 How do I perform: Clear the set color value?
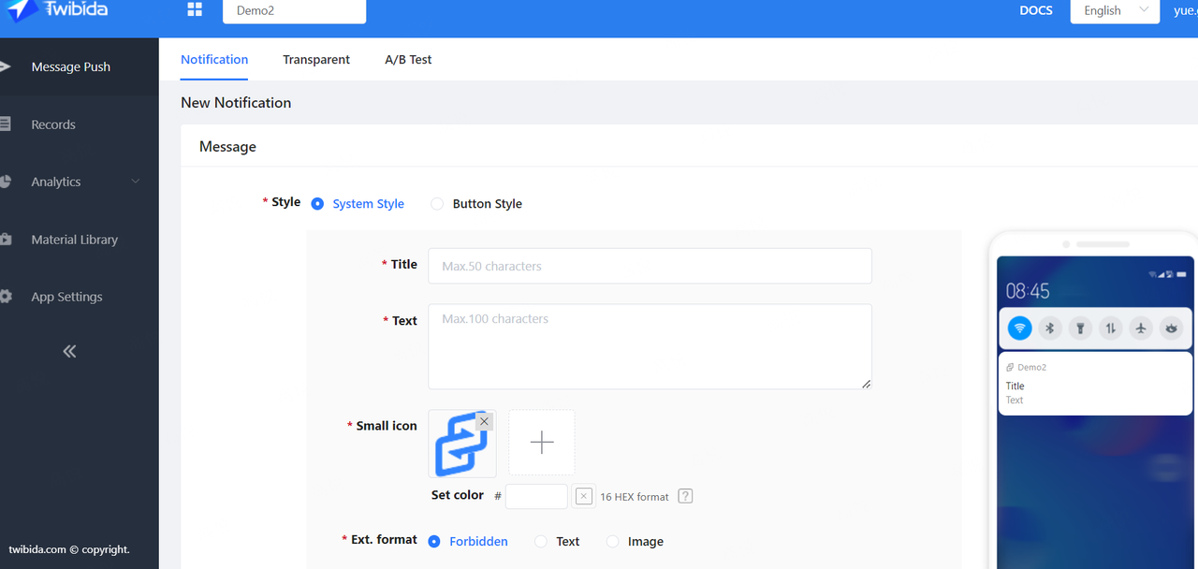pos(584,496)
